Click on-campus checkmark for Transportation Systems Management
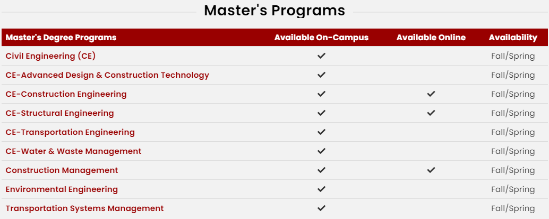Image resolution: width=549 pixels, height=219 pixels. 321,208
